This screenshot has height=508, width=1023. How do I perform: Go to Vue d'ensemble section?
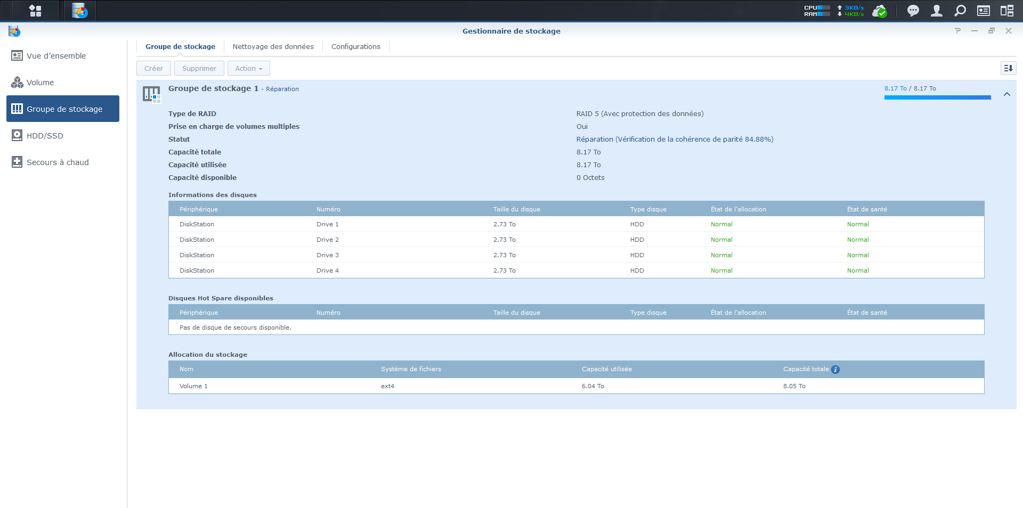click(56, 56)
